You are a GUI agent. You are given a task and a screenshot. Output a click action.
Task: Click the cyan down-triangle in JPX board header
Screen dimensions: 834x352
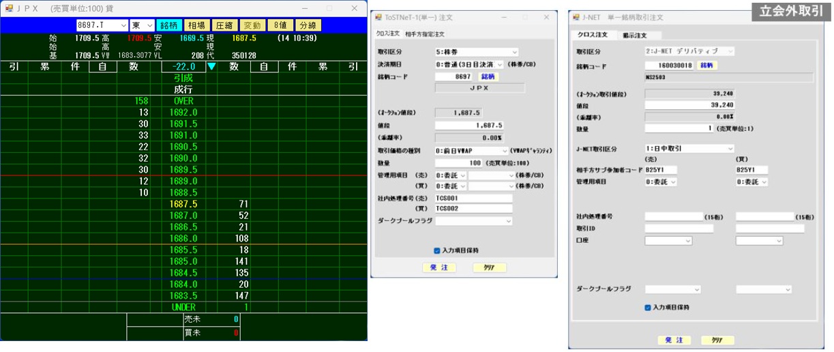pyautogui.click(x=211, y=67)
